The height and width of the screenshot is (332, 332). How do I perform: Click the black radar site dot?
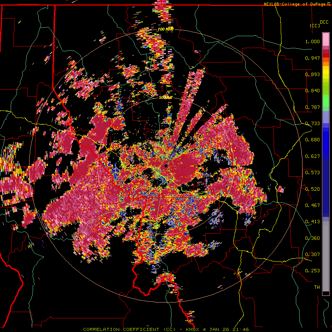[x=166, y=166]
